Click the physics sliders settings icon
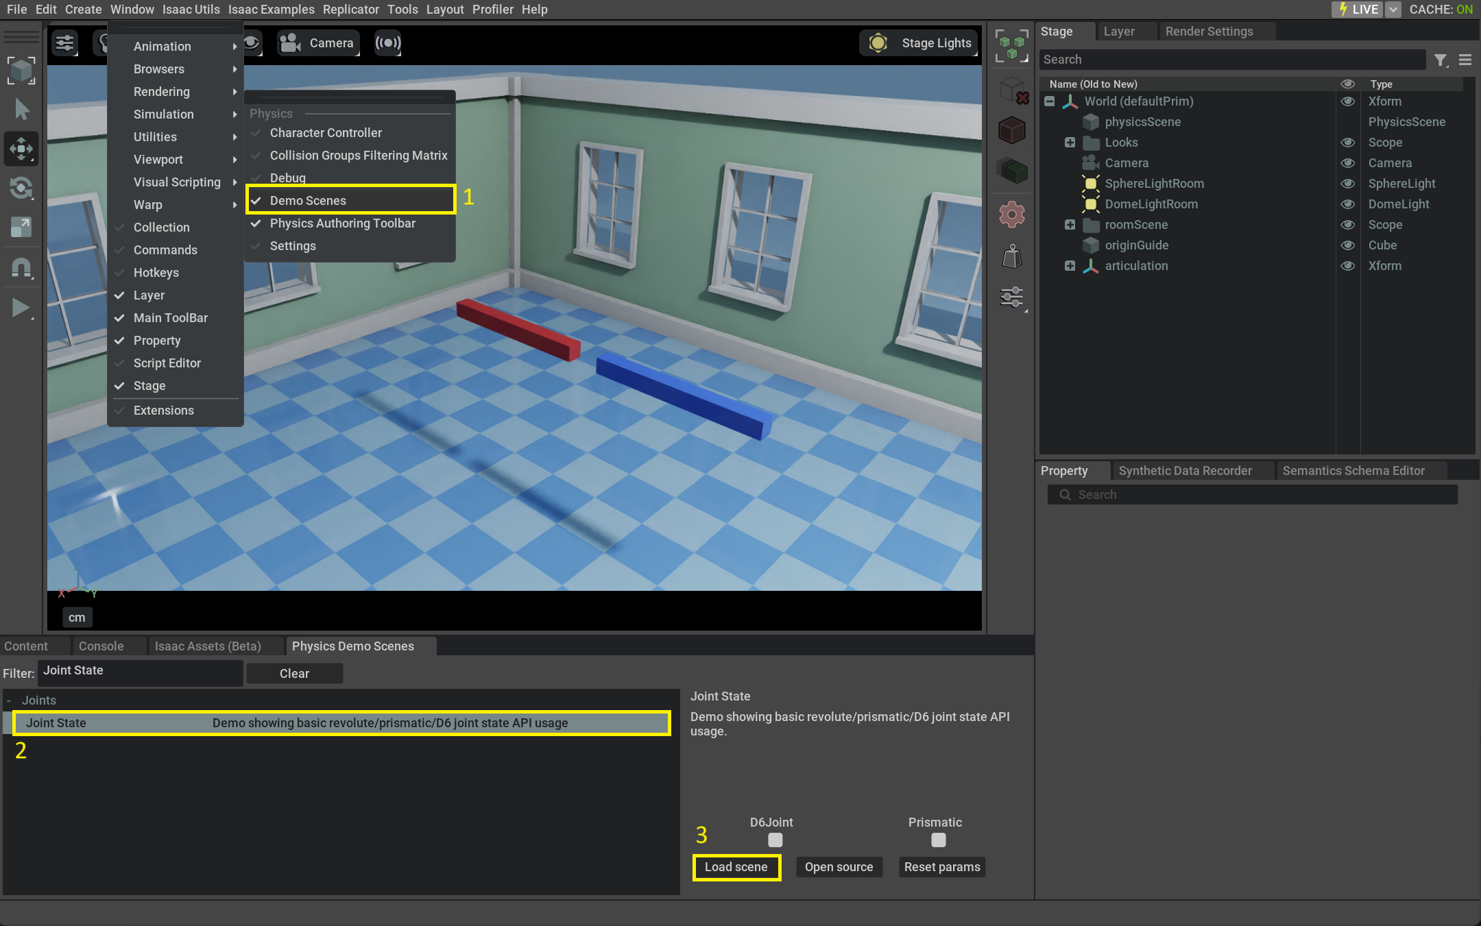This screenshot has height=926, width=1481. point(1011,297)
